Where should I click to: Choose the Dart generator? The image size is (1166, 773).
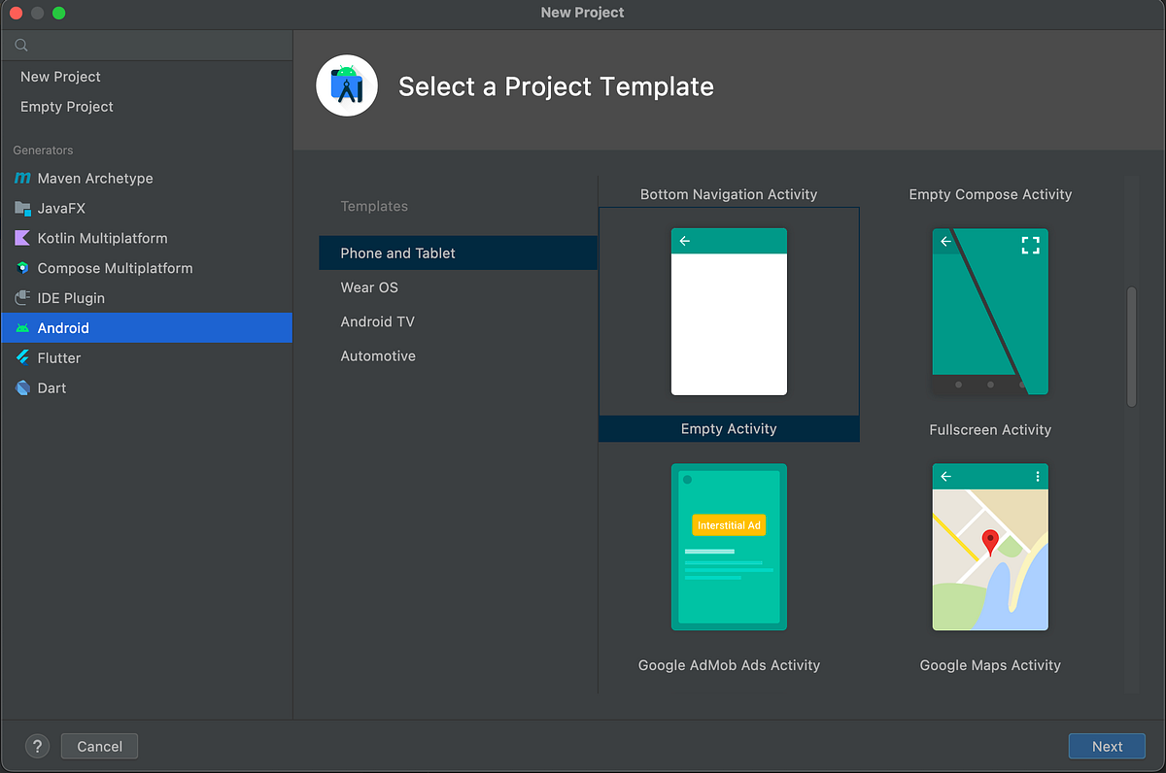coord(146,387)
